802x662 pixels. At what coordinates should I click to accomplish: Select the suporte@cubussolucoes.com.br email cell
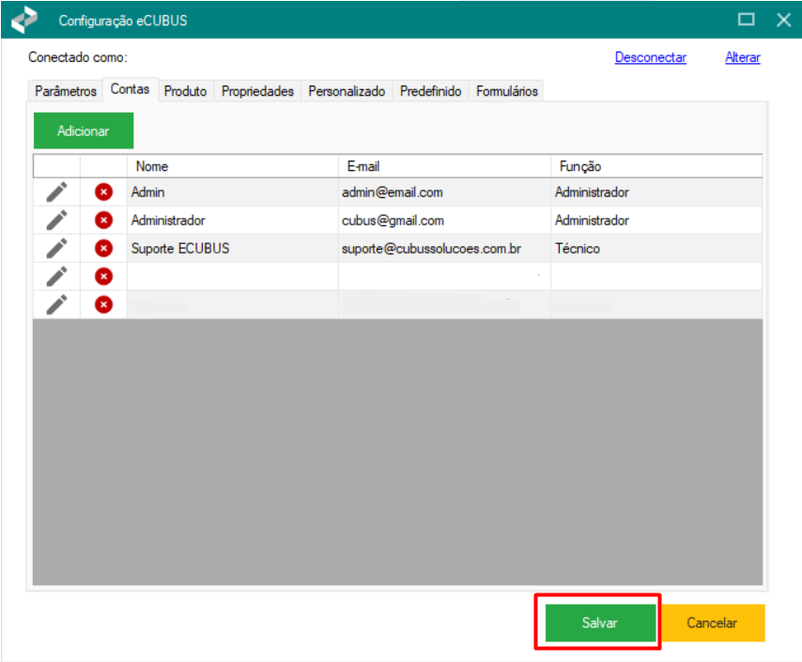(431, 248)
